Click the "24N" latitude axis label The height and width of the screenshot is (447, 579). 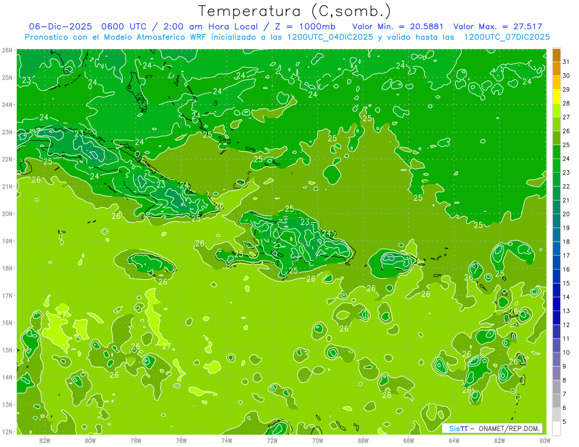[7, 105]
